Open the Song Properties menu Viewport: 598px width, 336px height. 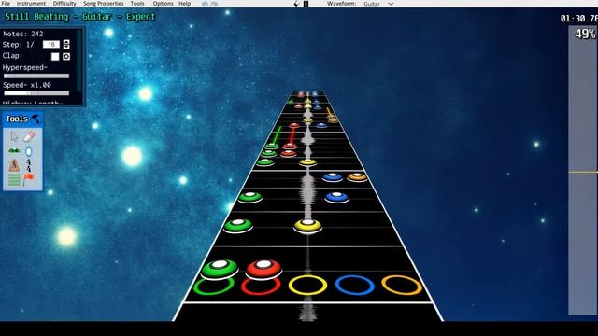104,4
